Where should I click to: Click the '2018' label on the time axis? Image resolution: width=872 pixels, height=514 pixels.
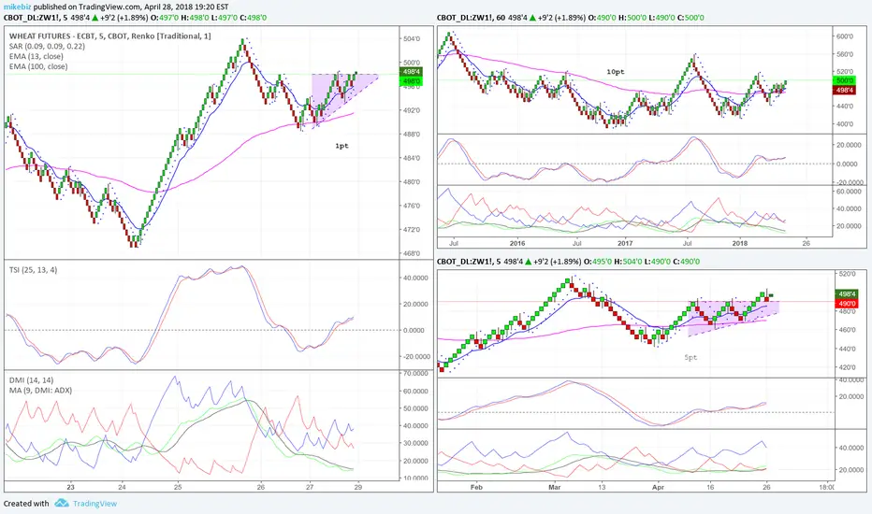click(740, 243)
